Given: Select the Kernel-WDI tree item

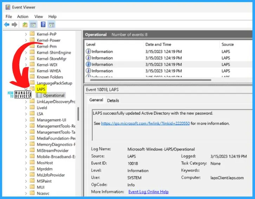Looking at the screenshot, I should pyautogui.click(x=47, y=65).
